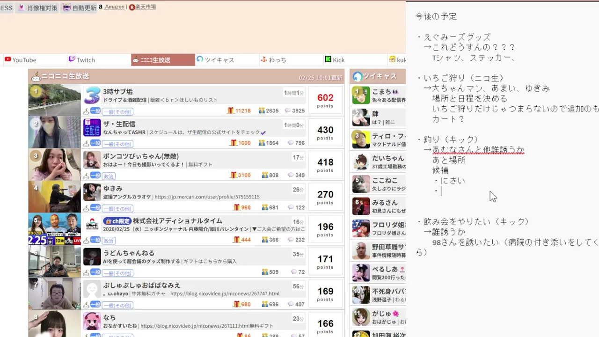This screenshot has width=599, height=337.
Task: Switch to the わっち tab
Action: point(291,60)
